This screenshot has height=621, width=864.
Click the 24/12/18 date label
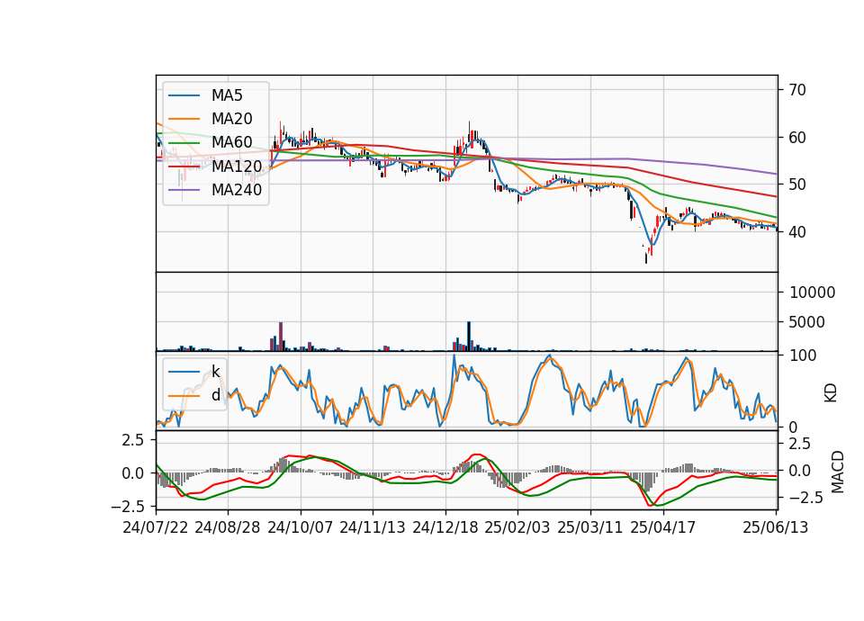pos(445,527)
